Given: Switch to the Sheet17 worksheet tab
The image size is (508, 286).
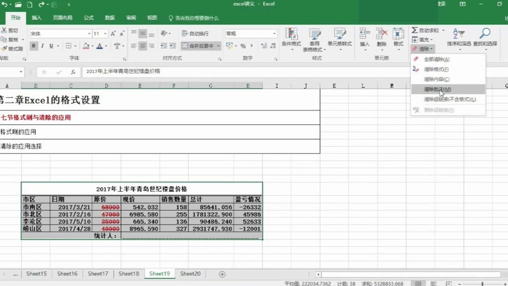Looking at the screenshot, I should tap(98, 273).
